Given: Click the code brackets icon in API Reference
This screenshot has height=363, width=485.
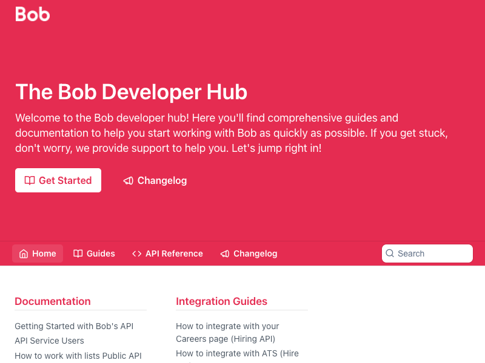Looking at the screenshot, I should click(x=137, y=253).
